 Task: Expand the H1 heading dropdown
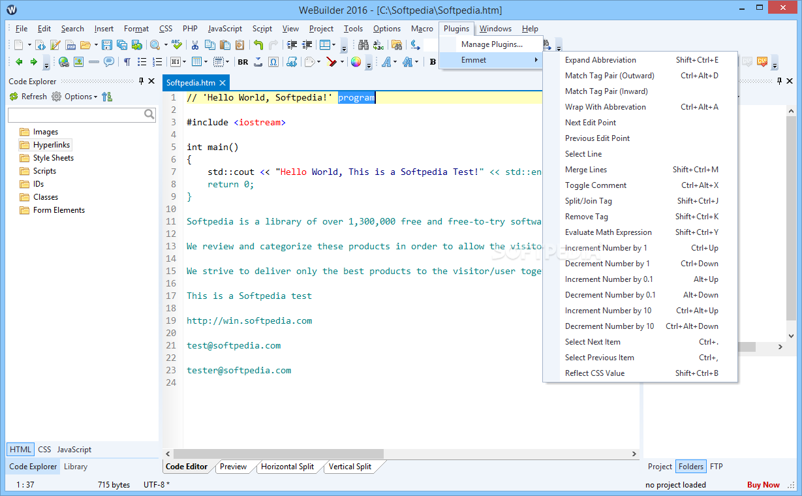185,62
